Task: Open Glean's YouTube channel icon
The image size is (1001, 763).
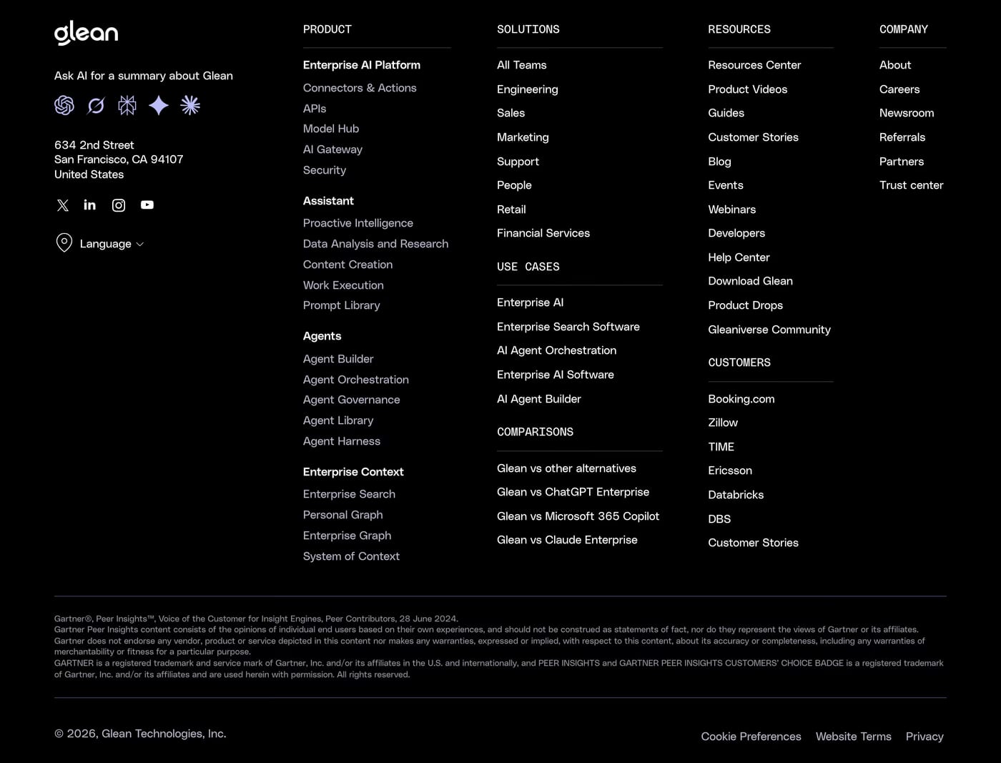Action: (147, 205)
